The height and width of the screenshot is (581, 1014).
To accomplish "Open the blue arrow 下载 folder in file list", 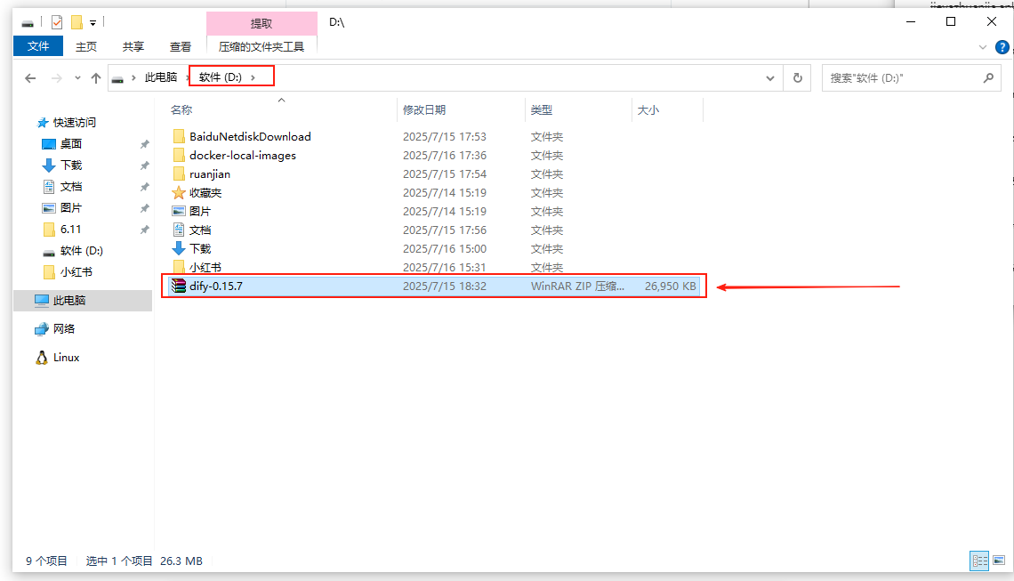I will click(x=199, y=249).
